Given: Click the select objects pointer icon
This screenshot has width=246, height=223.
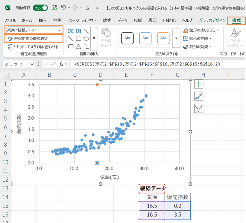Looking at the screenshot, I should [87, 8].
